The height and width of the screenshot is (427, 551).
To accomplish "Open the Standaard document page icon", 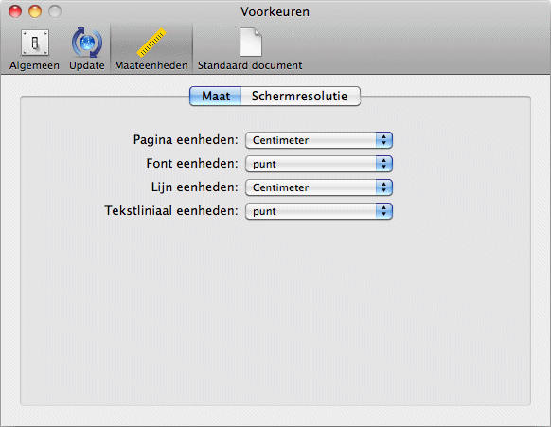I will pos(251,43).
